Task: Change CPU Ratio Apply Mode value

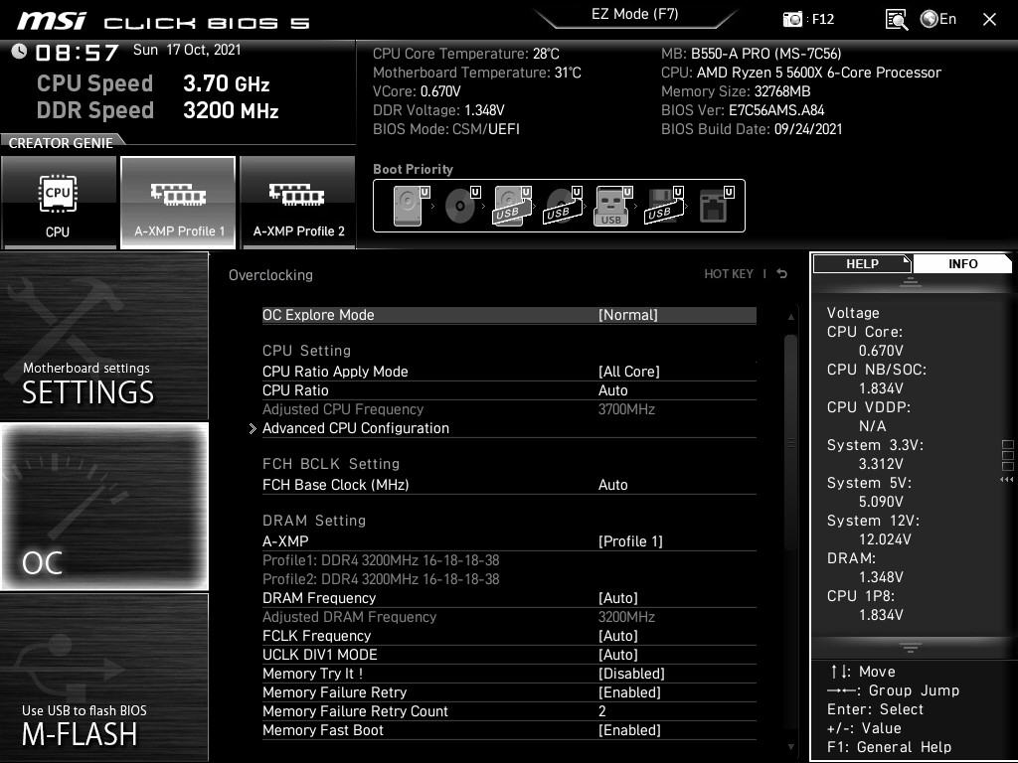Action: pos(509,372)
